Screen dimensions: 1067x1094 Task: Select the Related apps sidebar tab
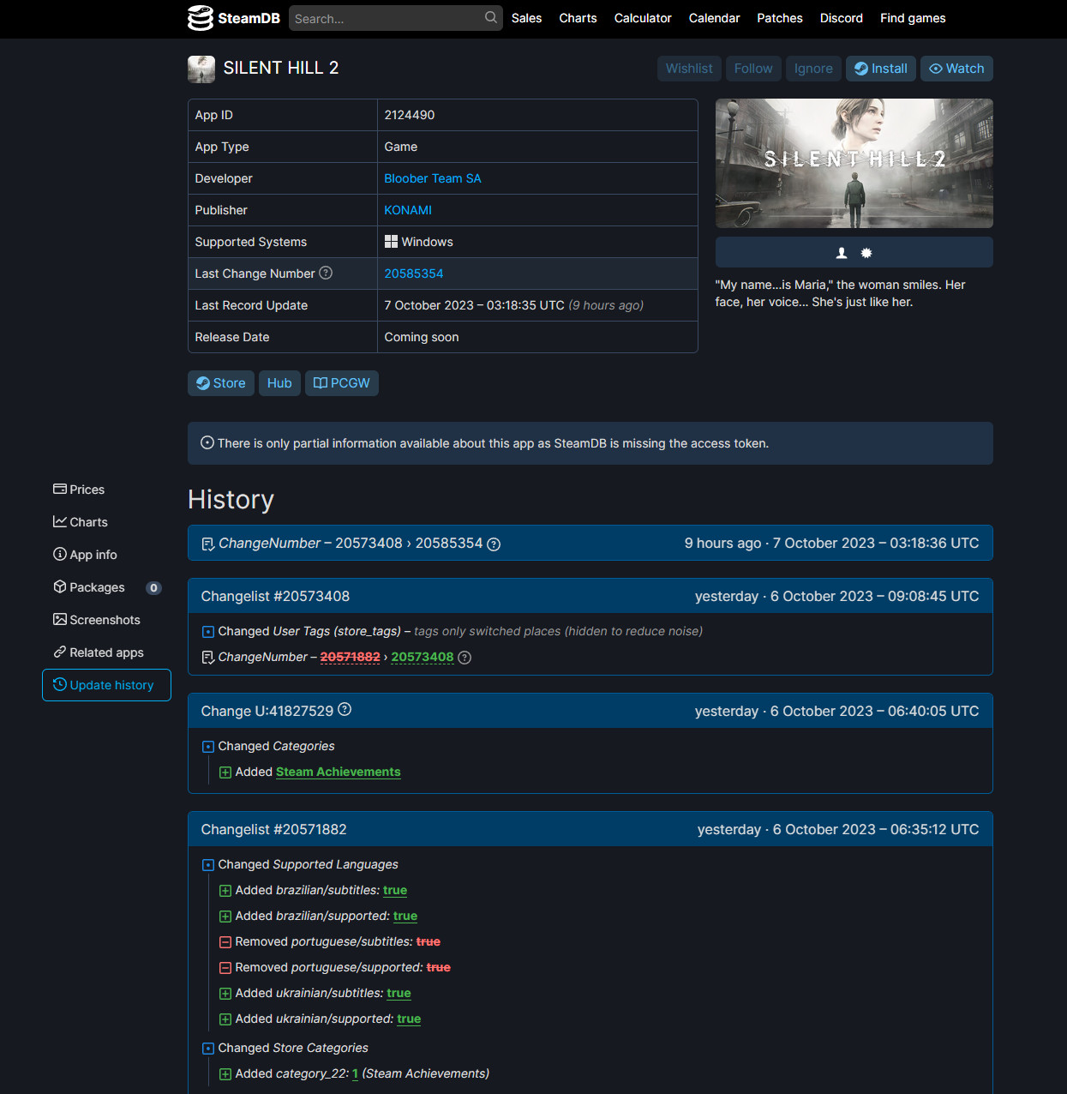coord(106,652)
